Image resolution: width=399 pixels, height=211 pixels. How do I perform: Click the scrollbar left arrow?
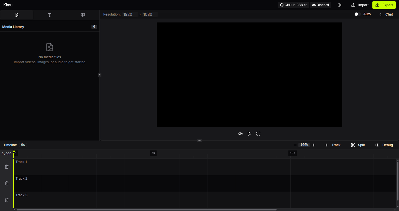click(15, 210)
